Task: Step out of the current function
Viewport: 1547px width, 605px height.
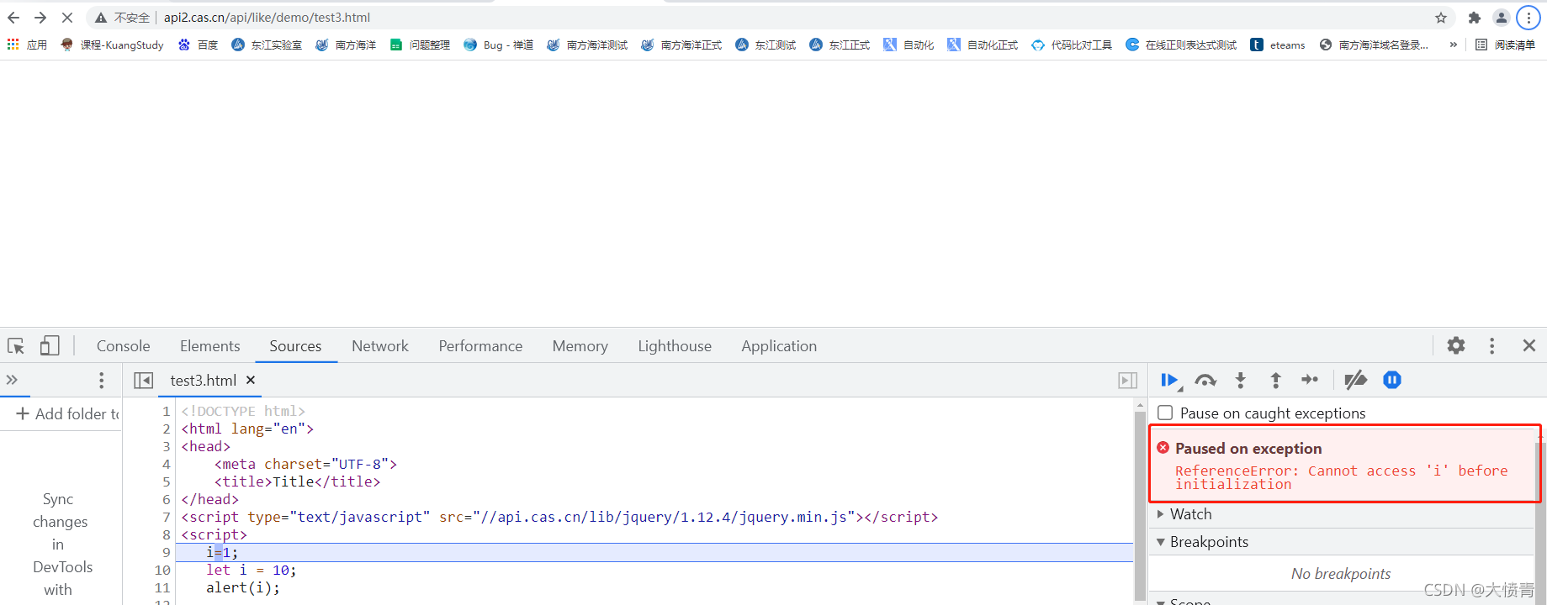Action: 1275,380
